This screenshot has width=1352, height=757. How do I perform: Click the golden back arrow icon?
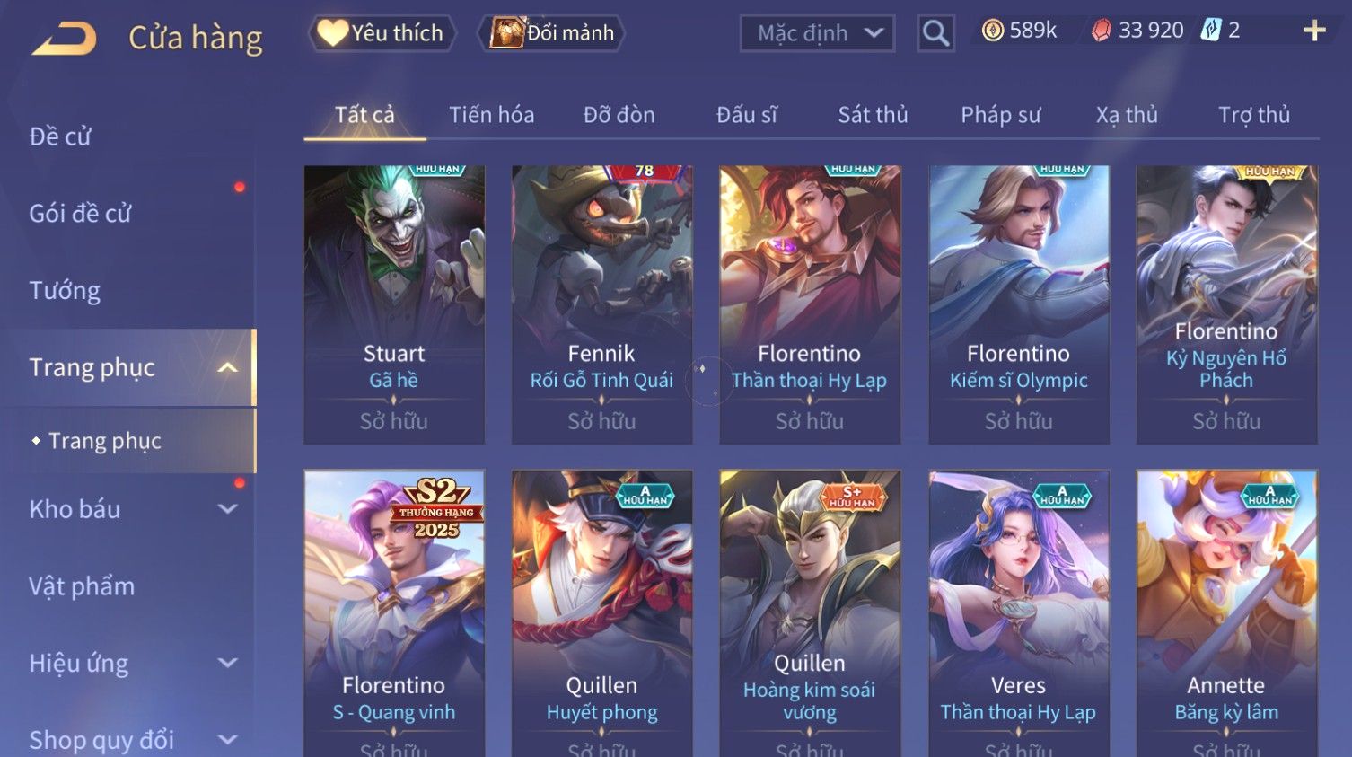pos(64,39)
